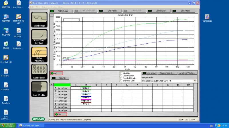The height and width of the screenshot is (128, 229).
Task: Click the keyboard input tray icon
Action: point(211,126)
